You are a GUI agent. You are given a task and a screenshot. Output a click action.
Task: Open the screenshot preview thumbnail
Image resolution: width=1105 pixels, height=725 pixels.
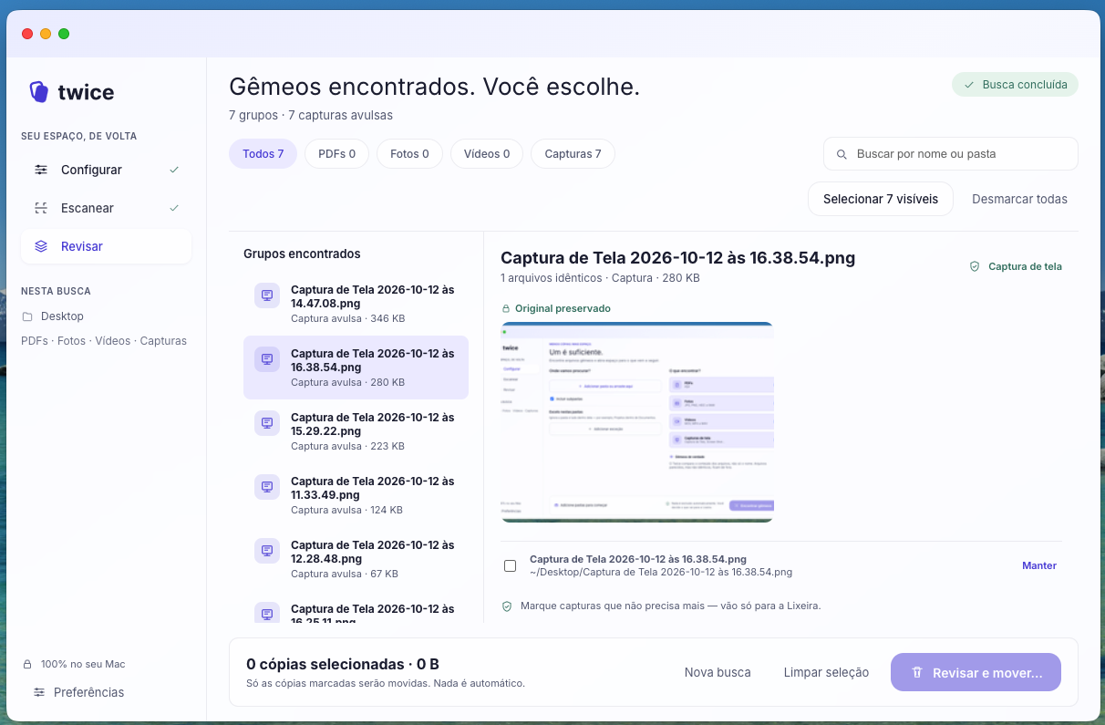pyautogui.click(x=637, y=422)
